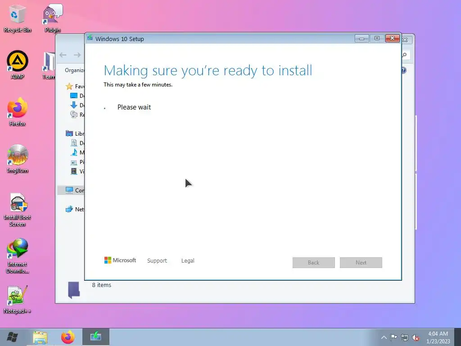The width and height of the screenshot is (461, 346).
Task: Click the Start button on the taskbar
Action: (12, 337)
